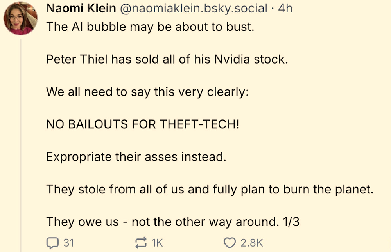Like the post with heart icon
This screenshot has height=252, width=391.
(230, 243)
